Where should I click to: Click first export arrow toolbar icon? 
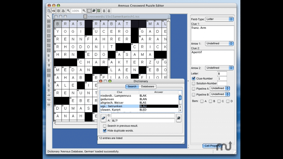(x=104, y=11)
